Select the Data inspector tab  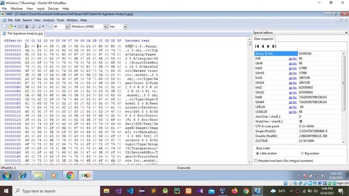coord(264,39)
